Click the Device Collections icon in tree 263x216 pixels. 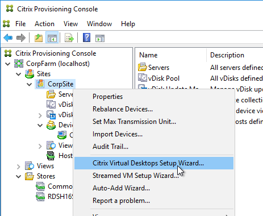coord(51,125)
